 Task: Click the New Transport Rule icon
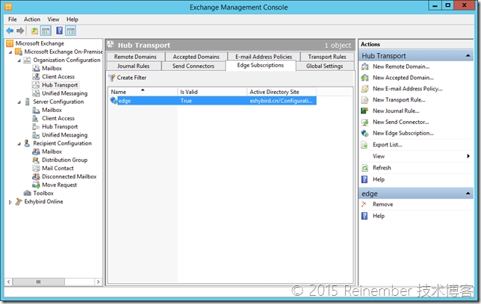tap(364, 99)
